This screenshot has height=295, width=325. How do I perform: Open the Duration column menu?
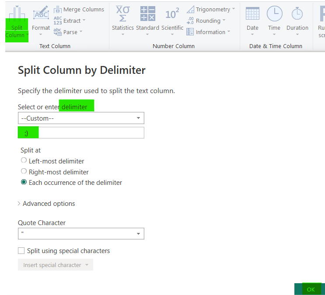click(x=297, y=21)
